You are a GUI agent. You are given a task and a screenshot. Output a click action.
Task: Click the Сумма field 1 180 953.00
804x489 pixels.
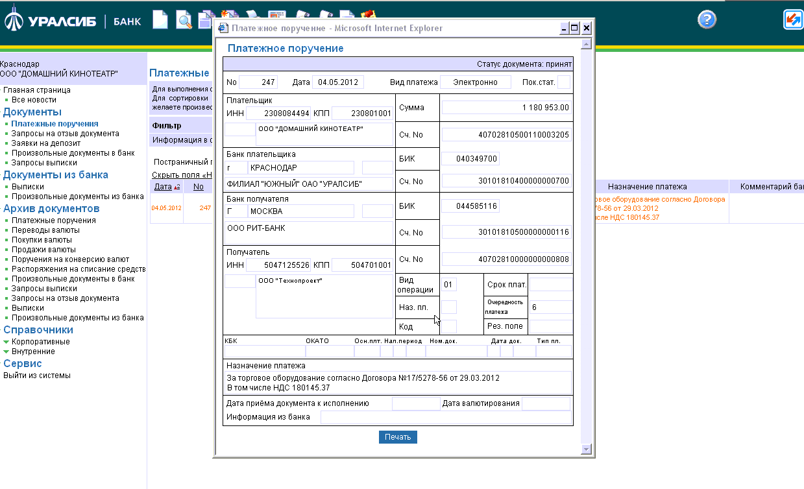tap(506, 108)
